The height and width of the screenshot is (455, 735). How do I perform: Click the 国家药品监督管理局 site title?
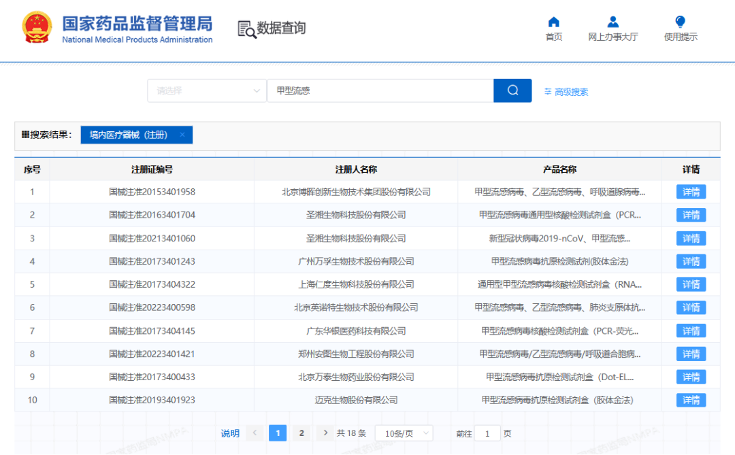pos(137,23)
